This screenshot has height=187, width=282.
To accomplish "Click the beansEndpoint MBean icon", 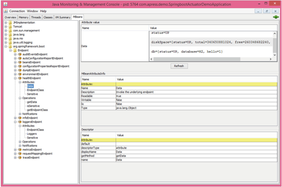I will [x=19, y=62].
